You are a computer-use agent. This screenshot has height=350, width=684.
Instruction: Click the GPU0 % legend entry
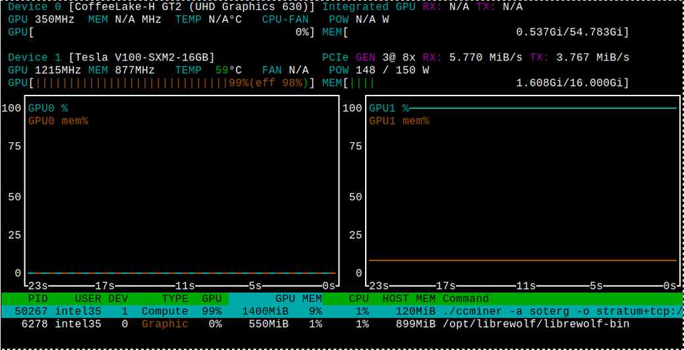(48, 108)
